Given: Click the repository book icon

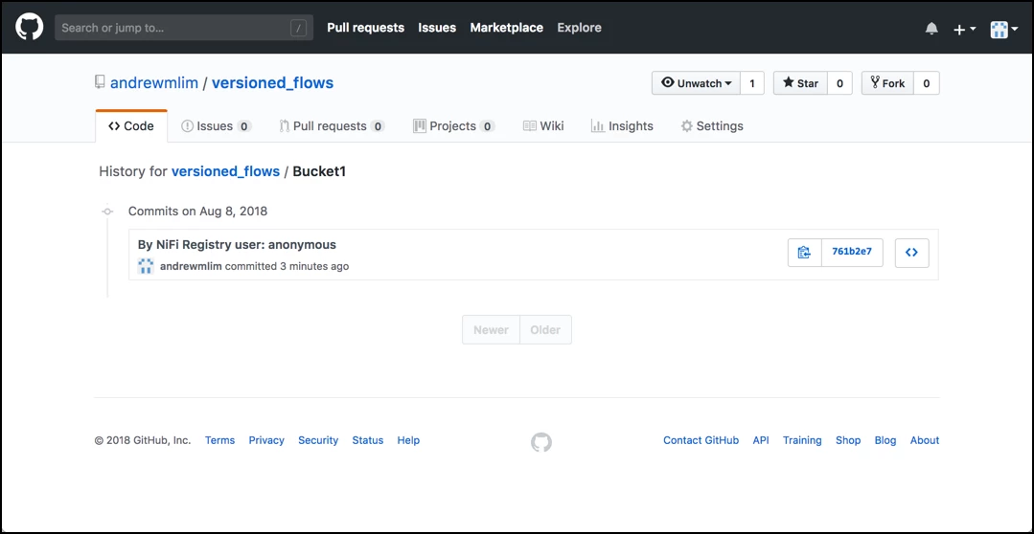Looking at the screenshot, I should (x=100, y=82).
